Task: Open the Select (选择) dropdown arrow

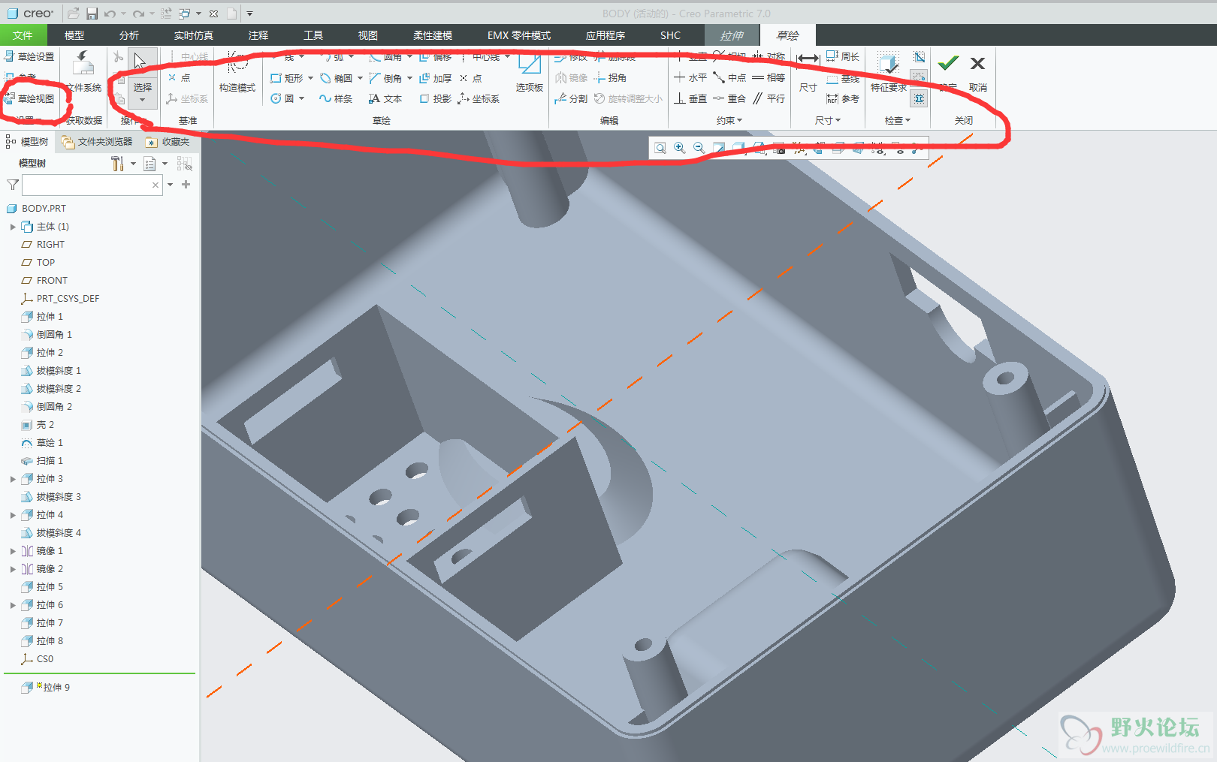Action: pyautogui.click(x=142, y=100)
